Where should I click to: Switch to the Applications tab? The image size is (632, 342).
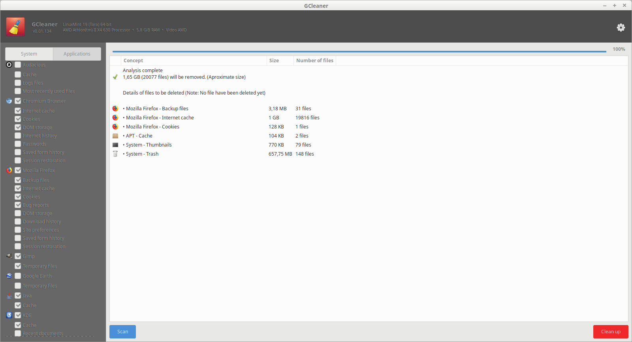tap(77, 54)
